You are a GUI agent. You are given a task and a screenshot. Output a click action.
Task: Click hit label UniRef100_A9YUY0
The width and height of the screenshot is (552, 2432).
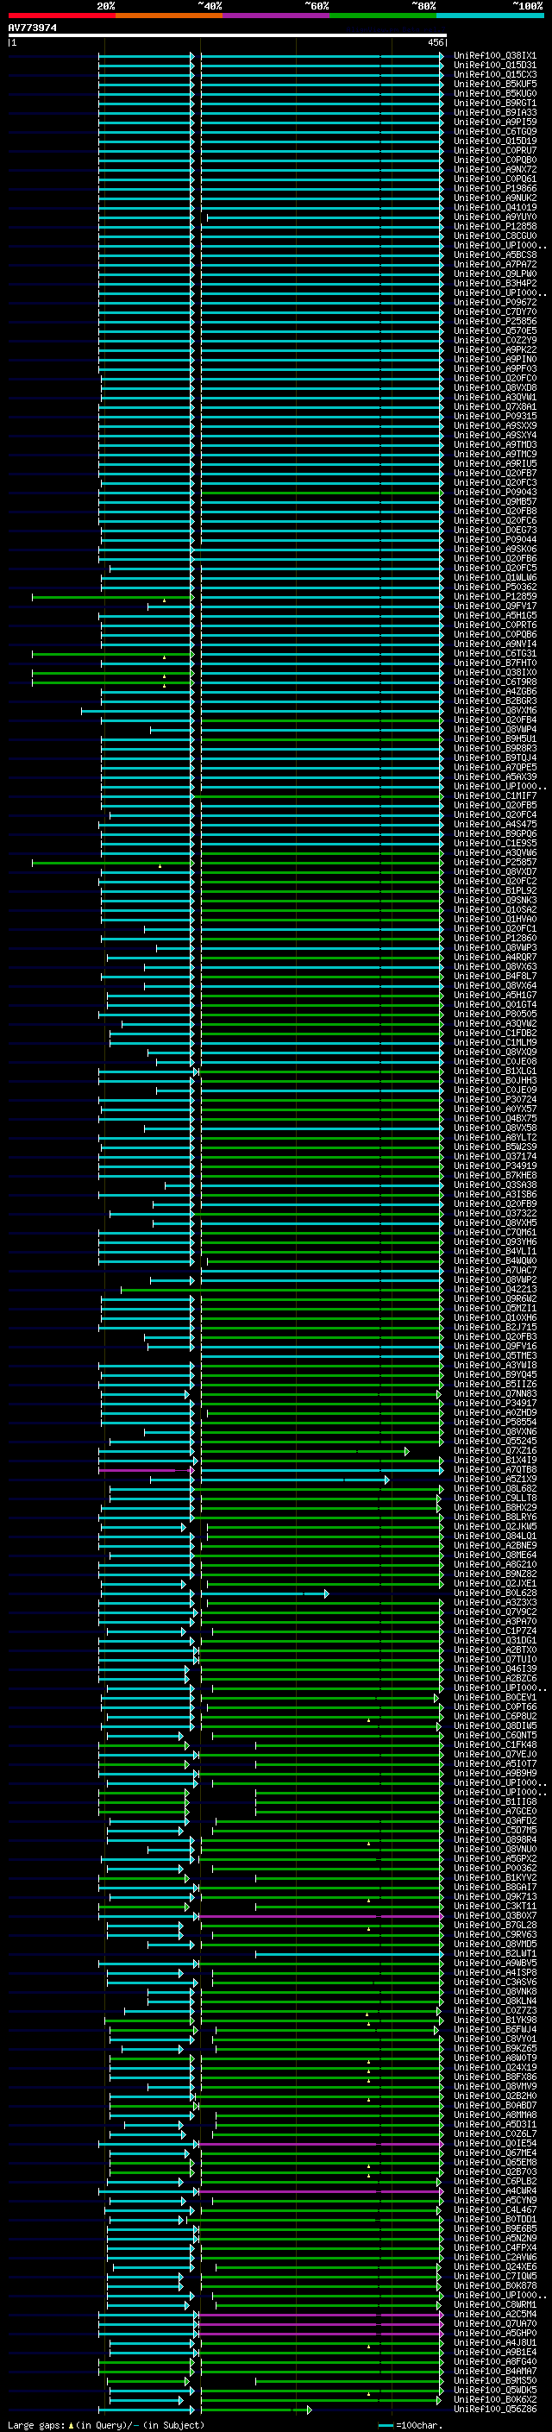tap(494, 217)
